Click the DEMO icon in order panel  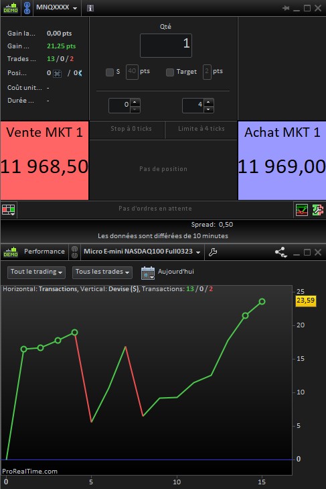pyautogui.click(x=11, y=8)
